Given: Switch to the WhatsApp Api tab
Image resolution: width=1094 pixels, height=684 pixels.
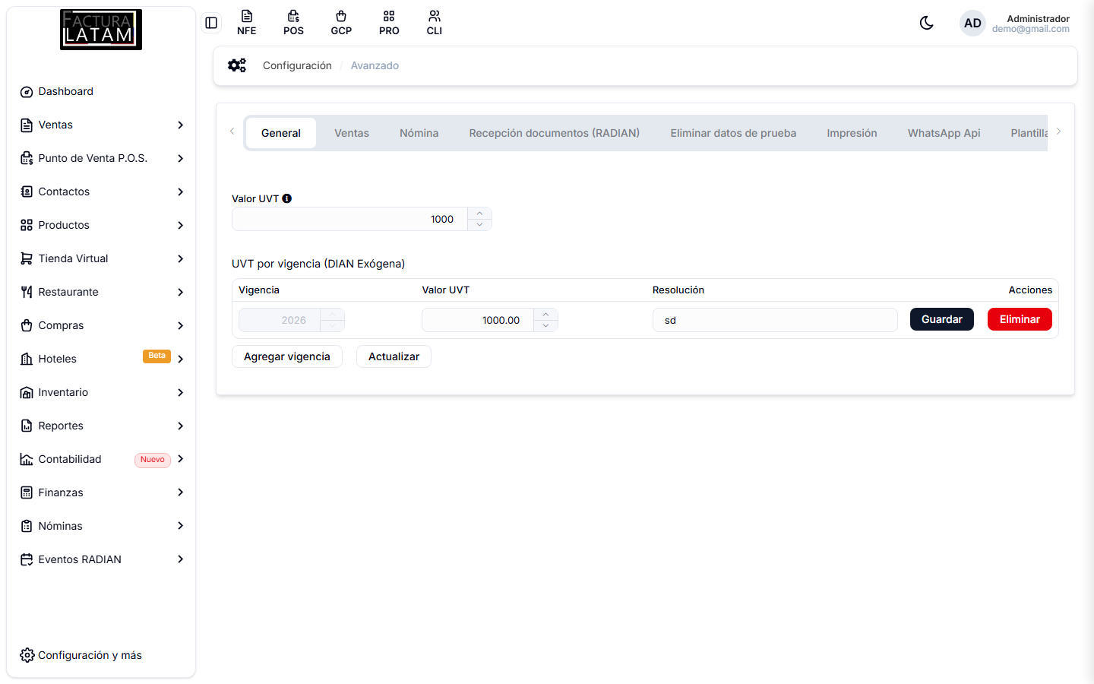Looking at the screenshot, I should 944,133.
